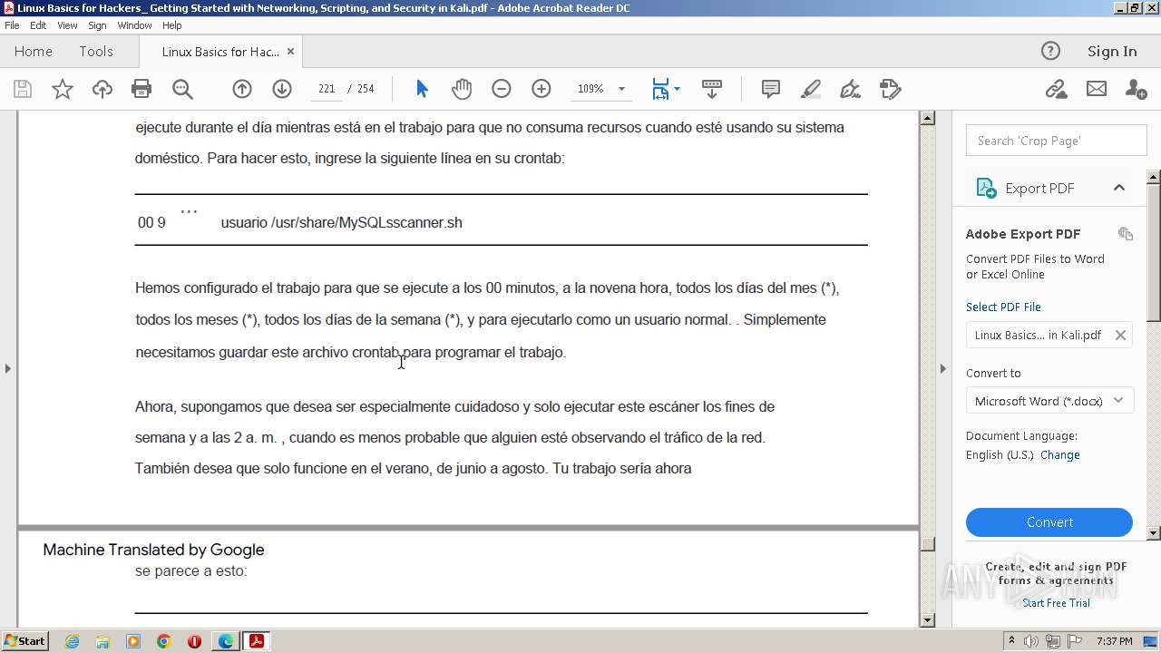Open the Windows Start button

click(x=25, y=641)
